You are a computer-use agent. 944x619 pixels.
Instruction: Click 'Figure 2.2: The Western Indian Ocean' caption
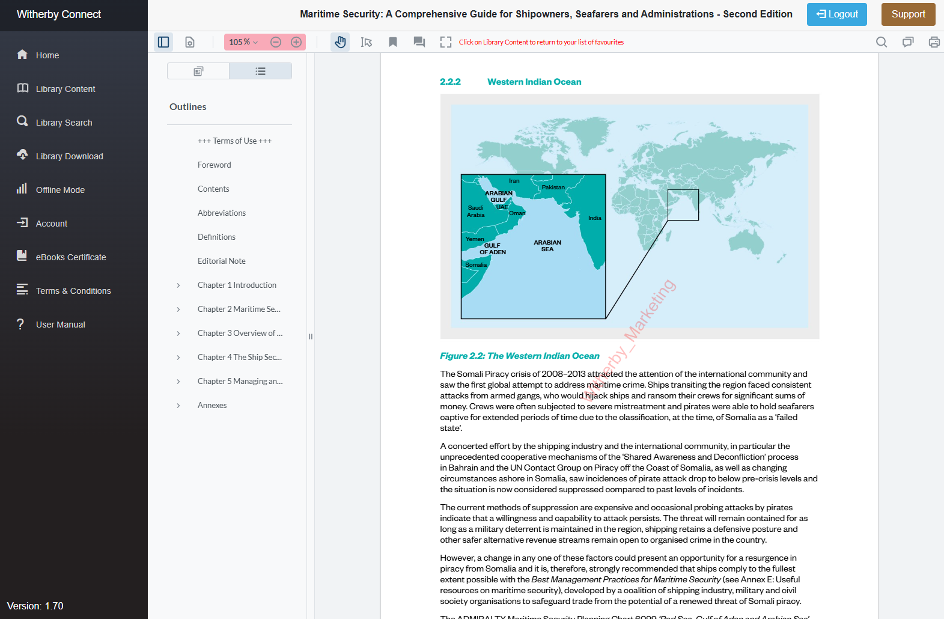click(520, 356)
